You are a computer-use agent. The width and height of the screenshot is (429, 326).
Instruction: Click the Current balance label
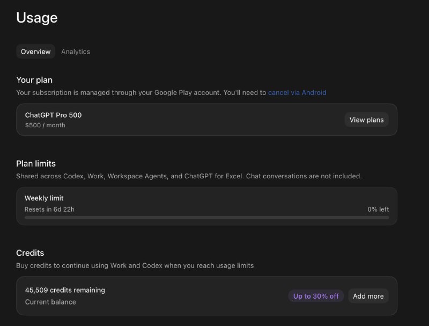tap(50, 302)
